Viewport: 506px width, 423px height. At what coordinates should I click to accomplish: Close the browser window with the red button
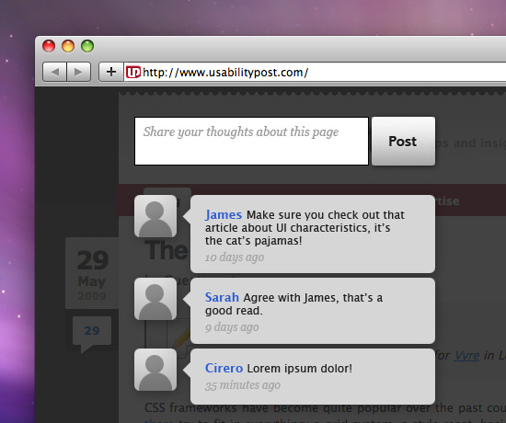coord(49,46)
